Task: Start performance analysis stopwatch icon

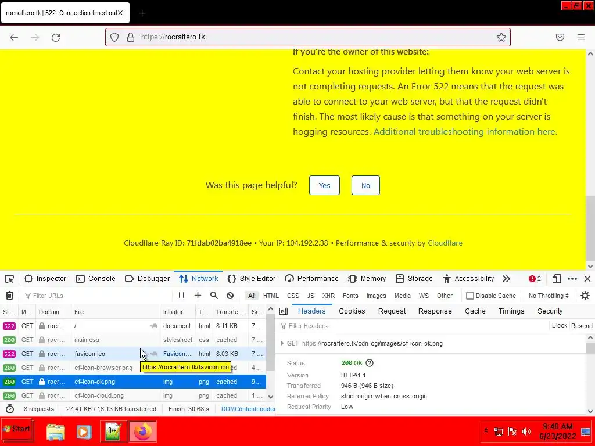Action: click(10, 409)
